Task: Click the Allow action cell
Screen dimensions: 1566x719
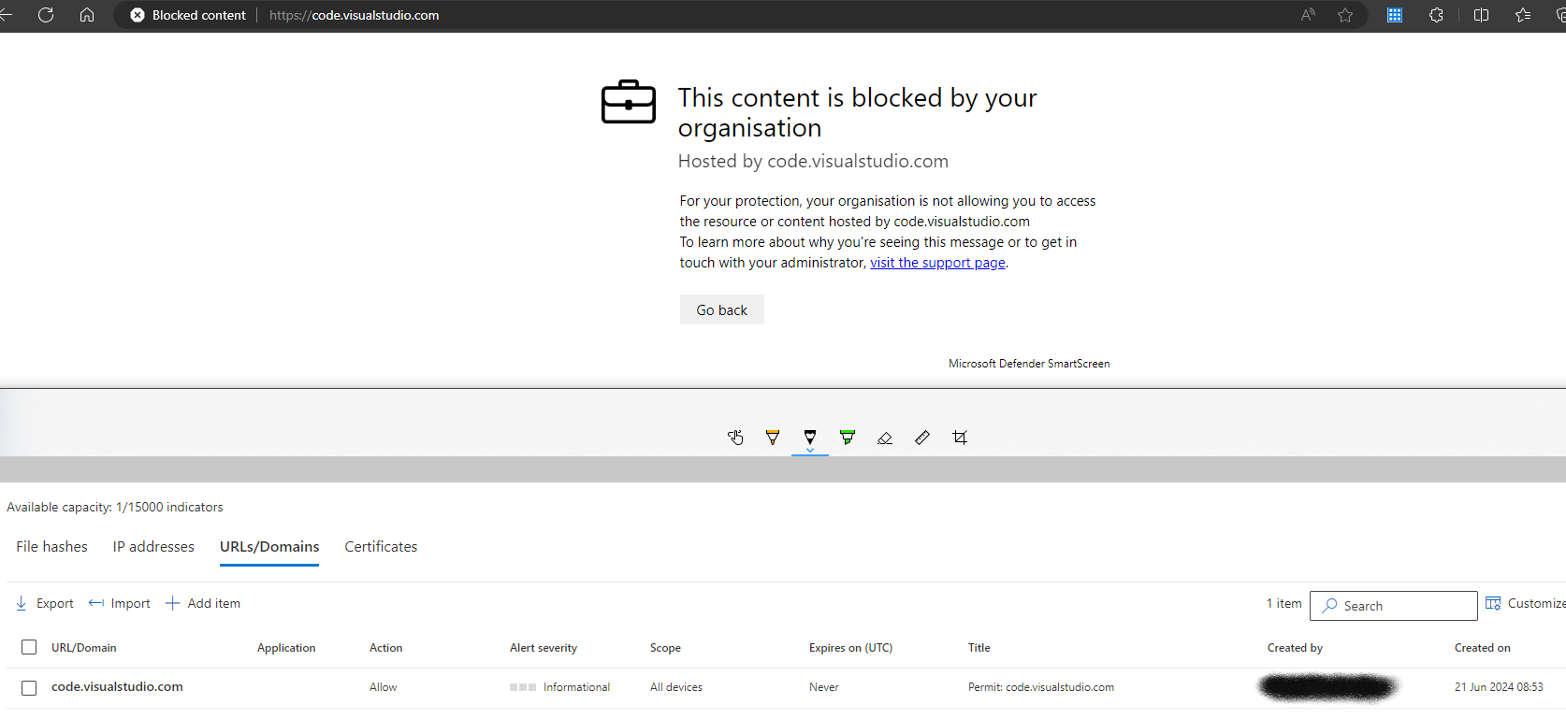Action: click(x=384, y=687)
